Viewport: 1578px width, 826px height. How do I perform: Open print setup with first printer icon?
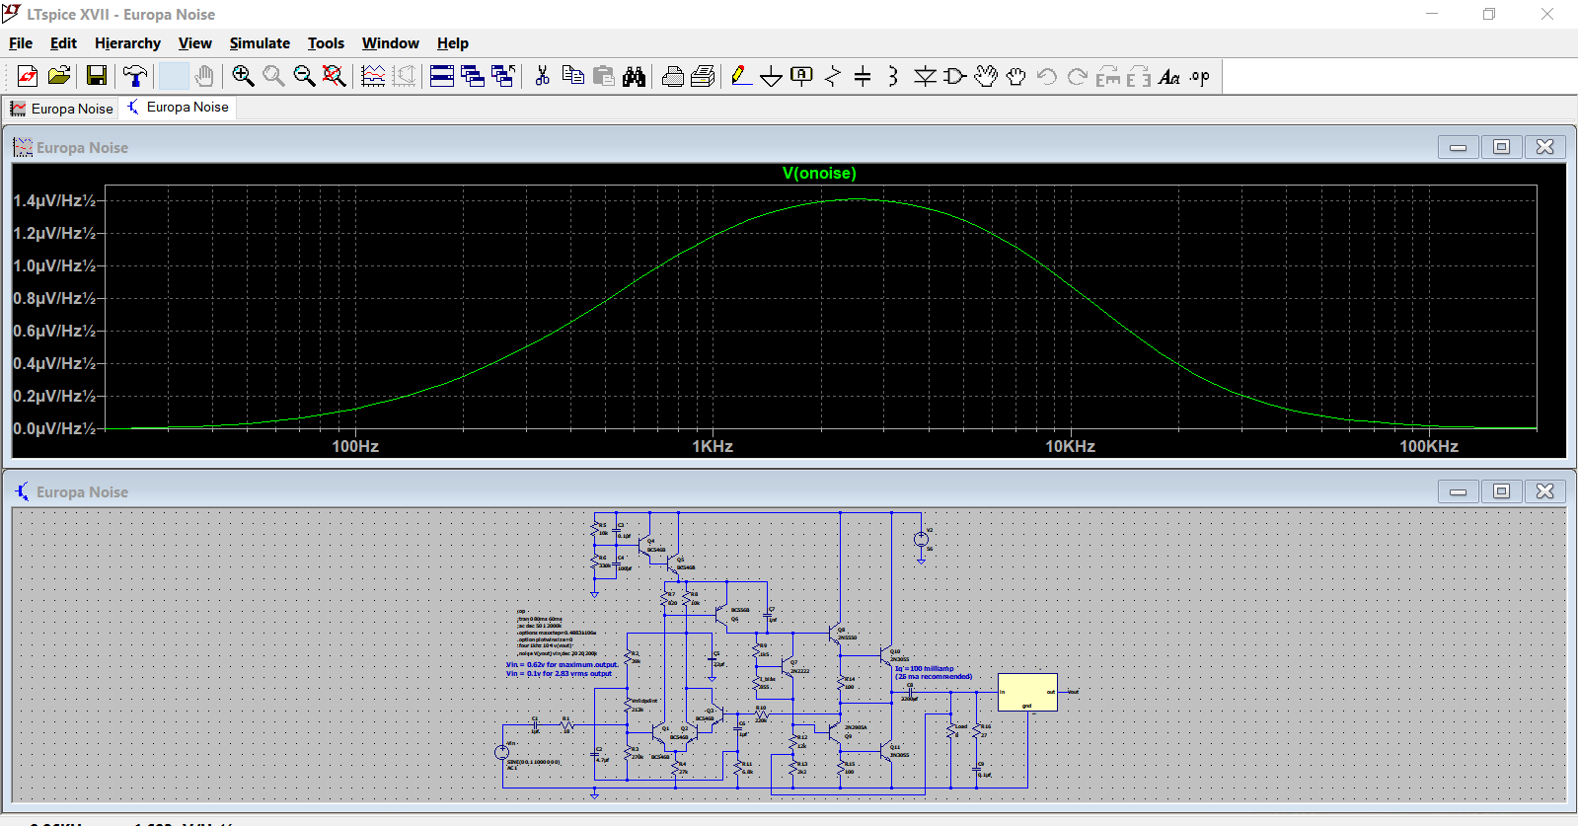673,76
